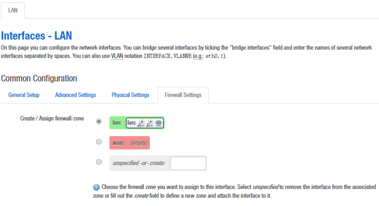Go to the Physical Settings tab
379x206 pixels.
(x=131, y=95)
